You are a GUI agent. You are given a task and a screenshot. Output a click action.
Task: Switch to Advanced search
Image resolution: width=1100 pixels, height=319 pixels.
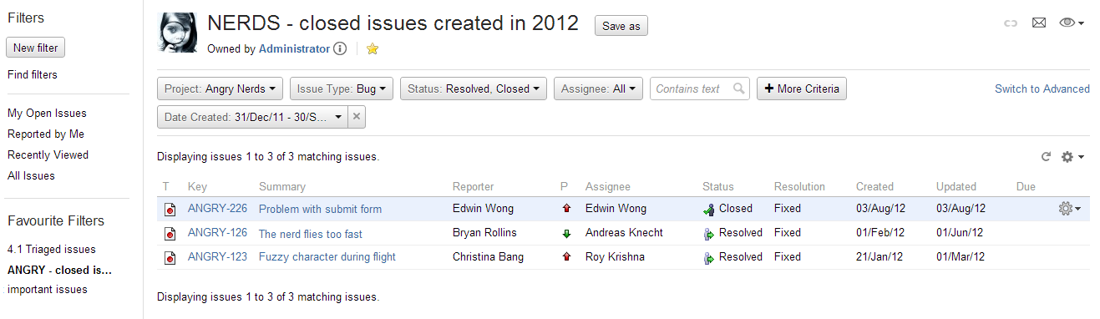click(x=1042, y=89)
